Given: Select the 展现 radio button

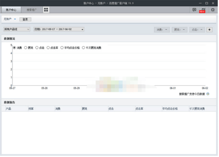Looking at the screenshot, I should pyautogui.click(x=26, y=48).
